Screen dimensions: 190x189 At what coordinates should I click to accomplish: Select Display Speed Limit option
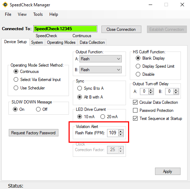[155, 66]
